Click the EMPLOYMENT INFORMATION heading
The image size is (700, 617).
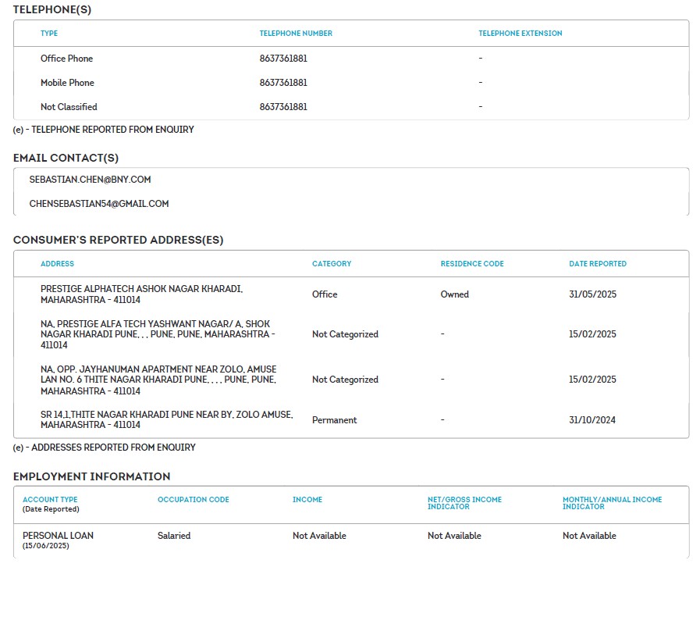(x=91, y=476)
